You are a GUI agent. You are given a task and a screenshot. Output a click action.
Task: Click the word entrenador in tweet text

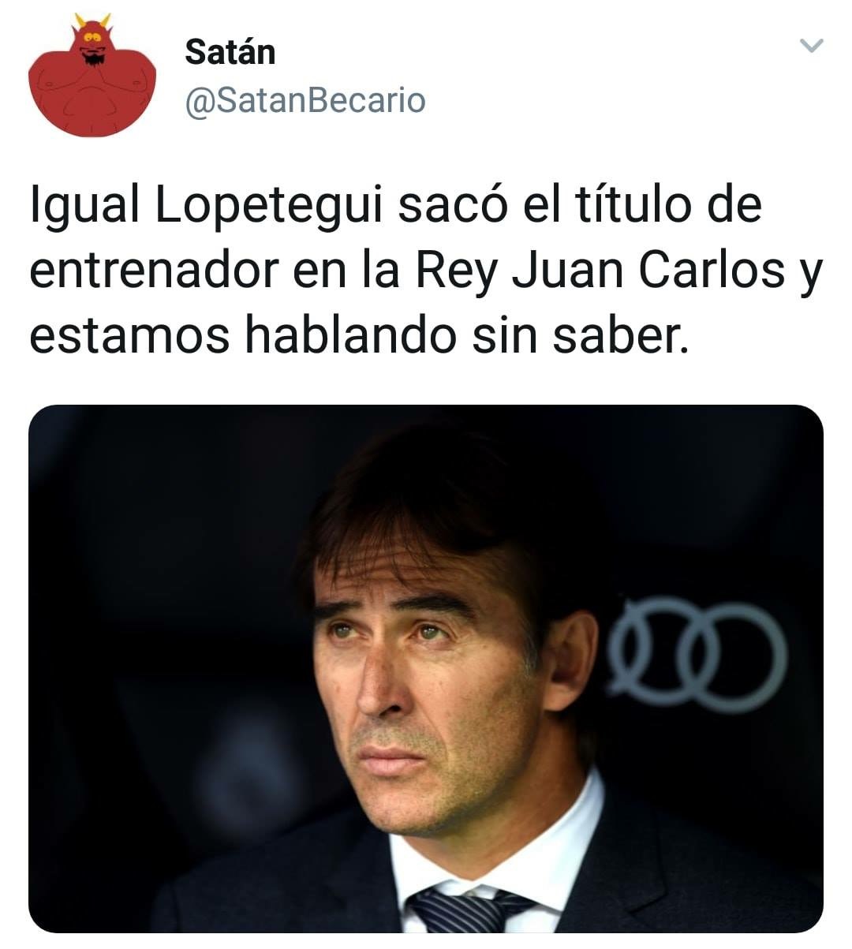click(x=155, y=271)
